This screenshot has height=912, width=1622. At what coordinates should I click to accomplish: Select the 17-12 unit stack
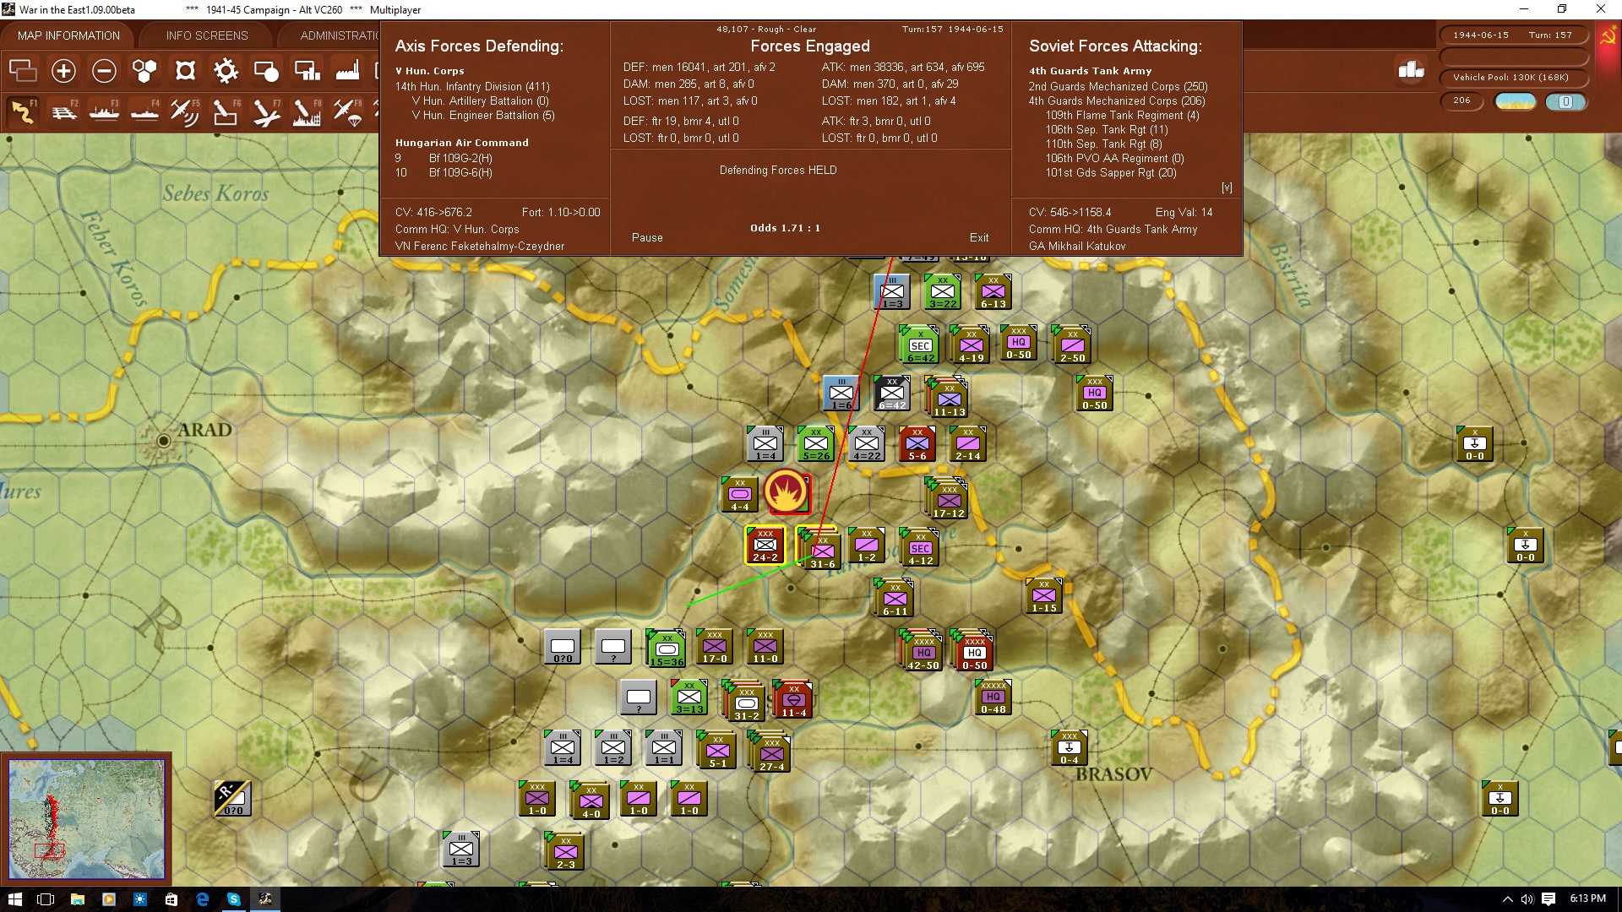[948, 498]
